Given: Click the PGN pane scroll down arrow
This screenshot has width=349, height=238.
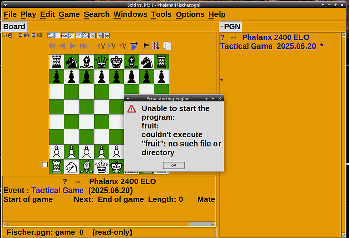Looking at the screenshot, I should (x=343, y=235).
